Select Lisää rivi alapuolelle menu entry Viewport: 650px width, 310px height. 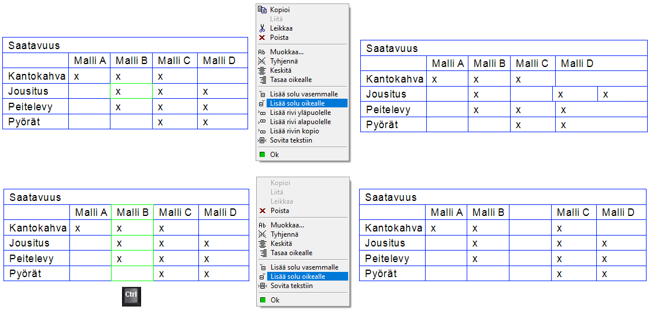[x=300, y=122]
